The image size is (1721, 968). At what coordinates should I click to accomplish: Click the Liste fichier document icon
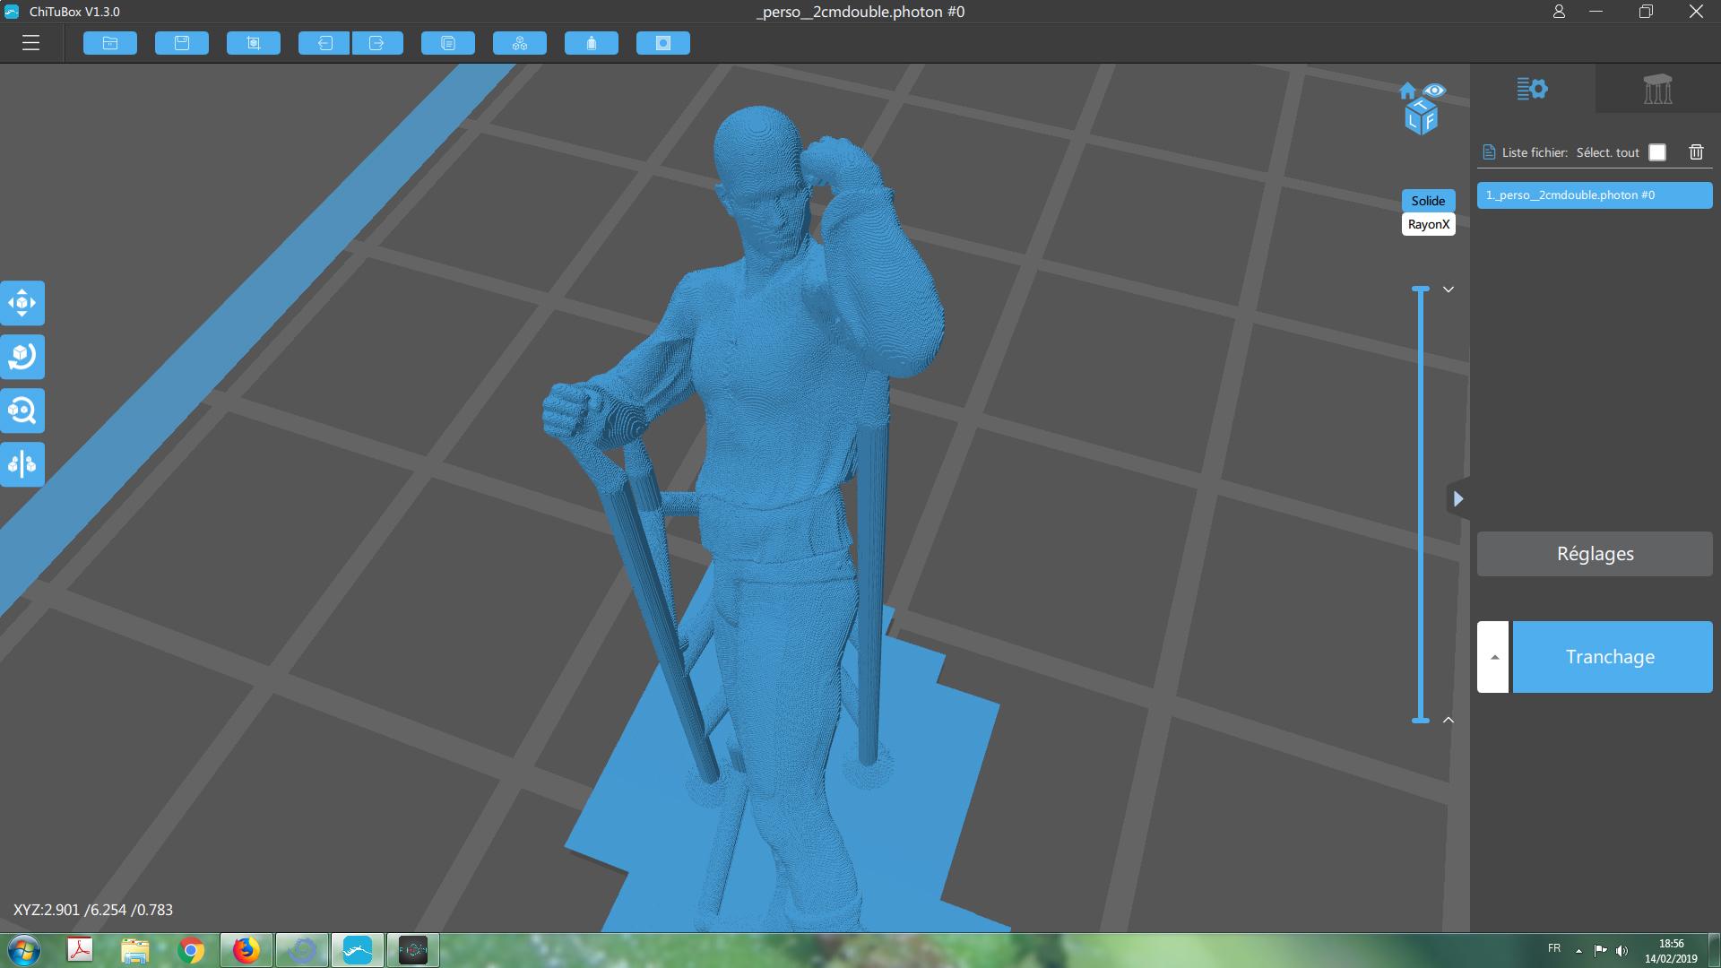pos(1489,152)
